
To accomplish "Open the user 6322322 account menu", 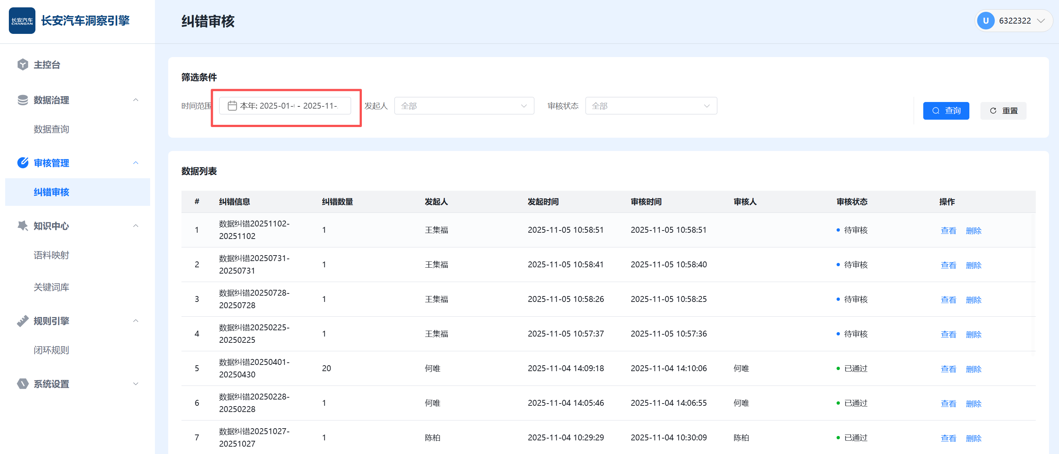I will click(1014, 21).
